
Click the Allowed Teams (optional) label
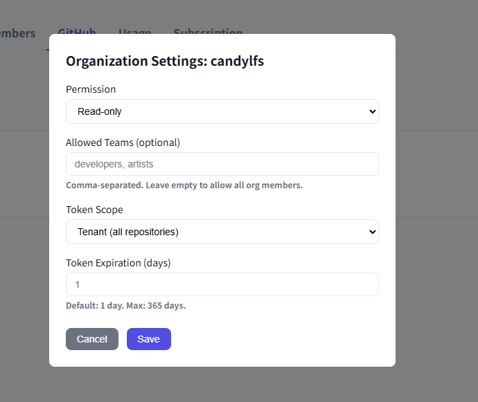(x=123, y=143)
